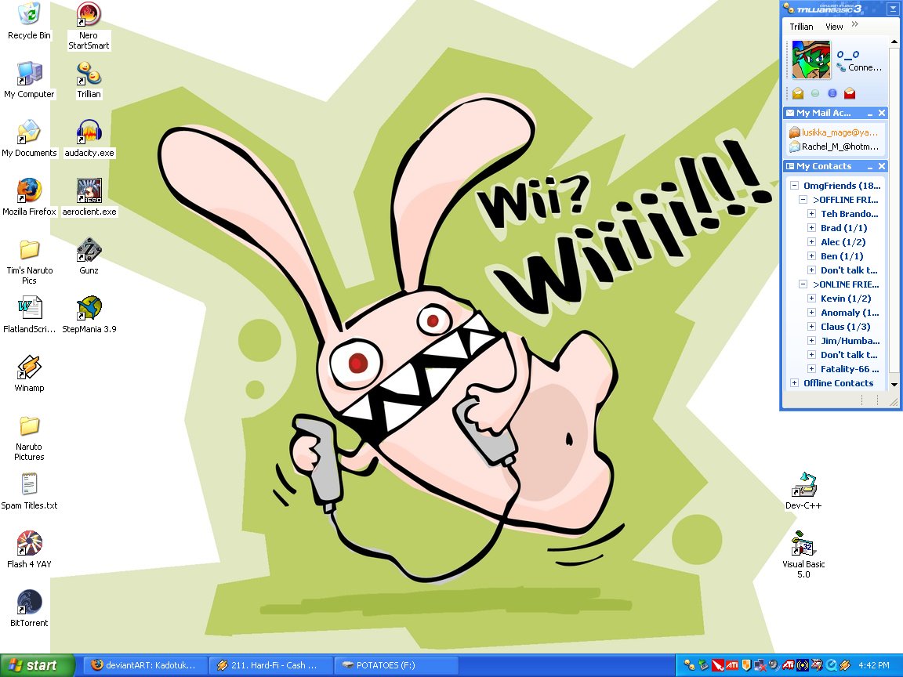Expand the Claus contact entry
Screen dimensions: 903x677
pyautogui.click(x=812, y=327)
